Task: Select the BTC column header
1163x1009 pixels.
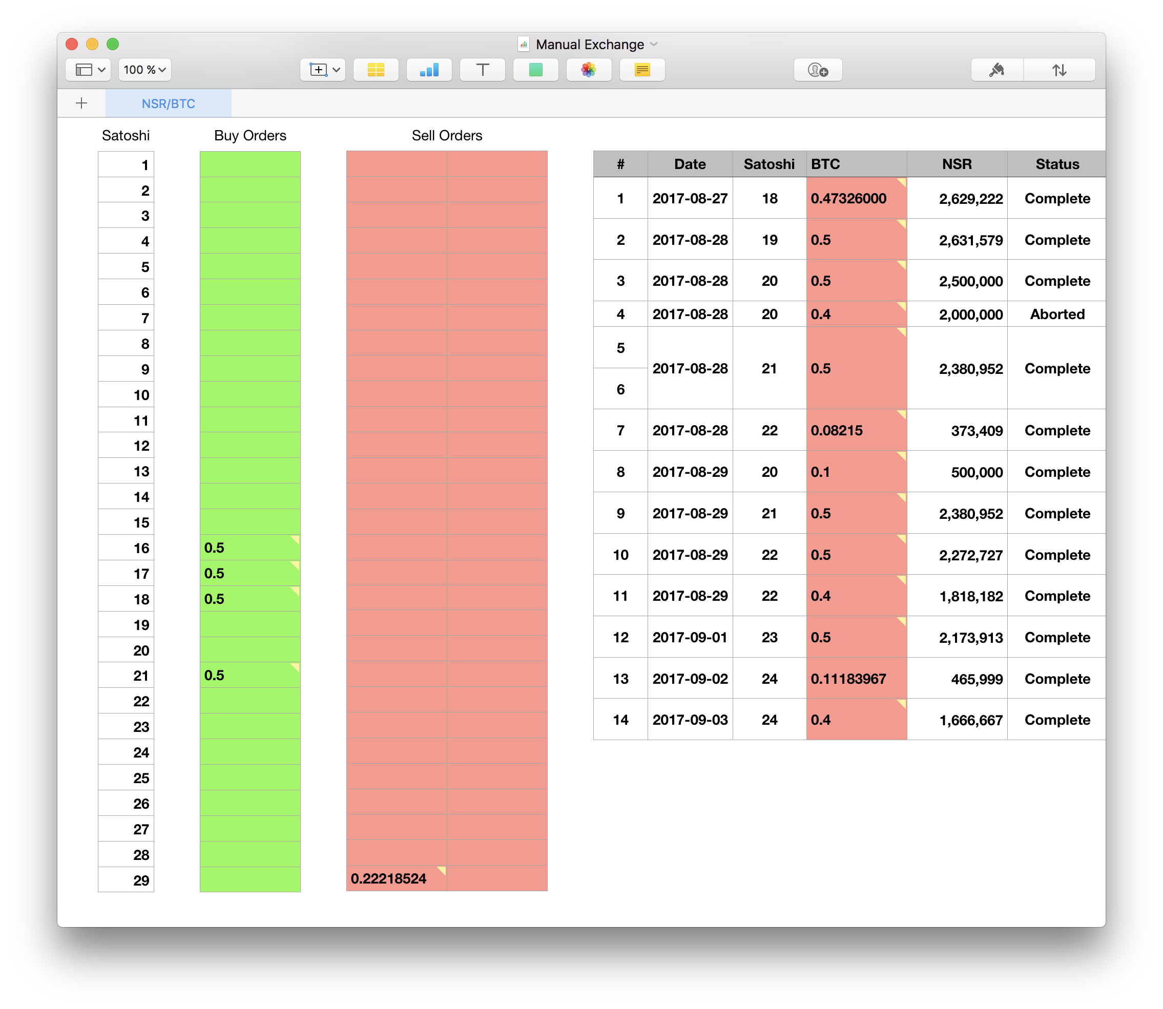Action: (857, 164)
